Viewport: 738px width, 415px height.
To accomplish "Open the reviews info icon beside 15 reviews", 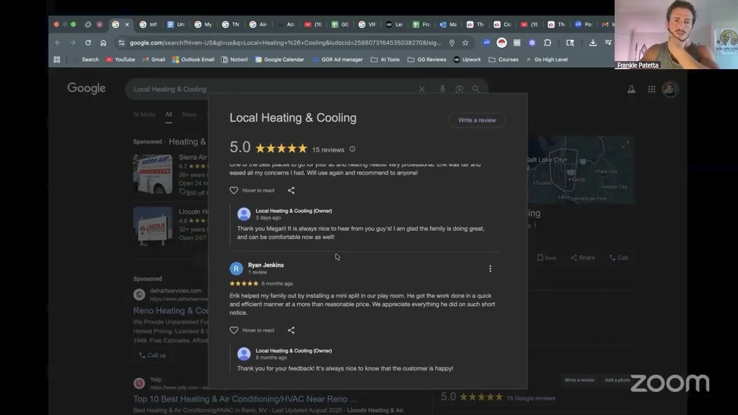I will click(352, 149).
